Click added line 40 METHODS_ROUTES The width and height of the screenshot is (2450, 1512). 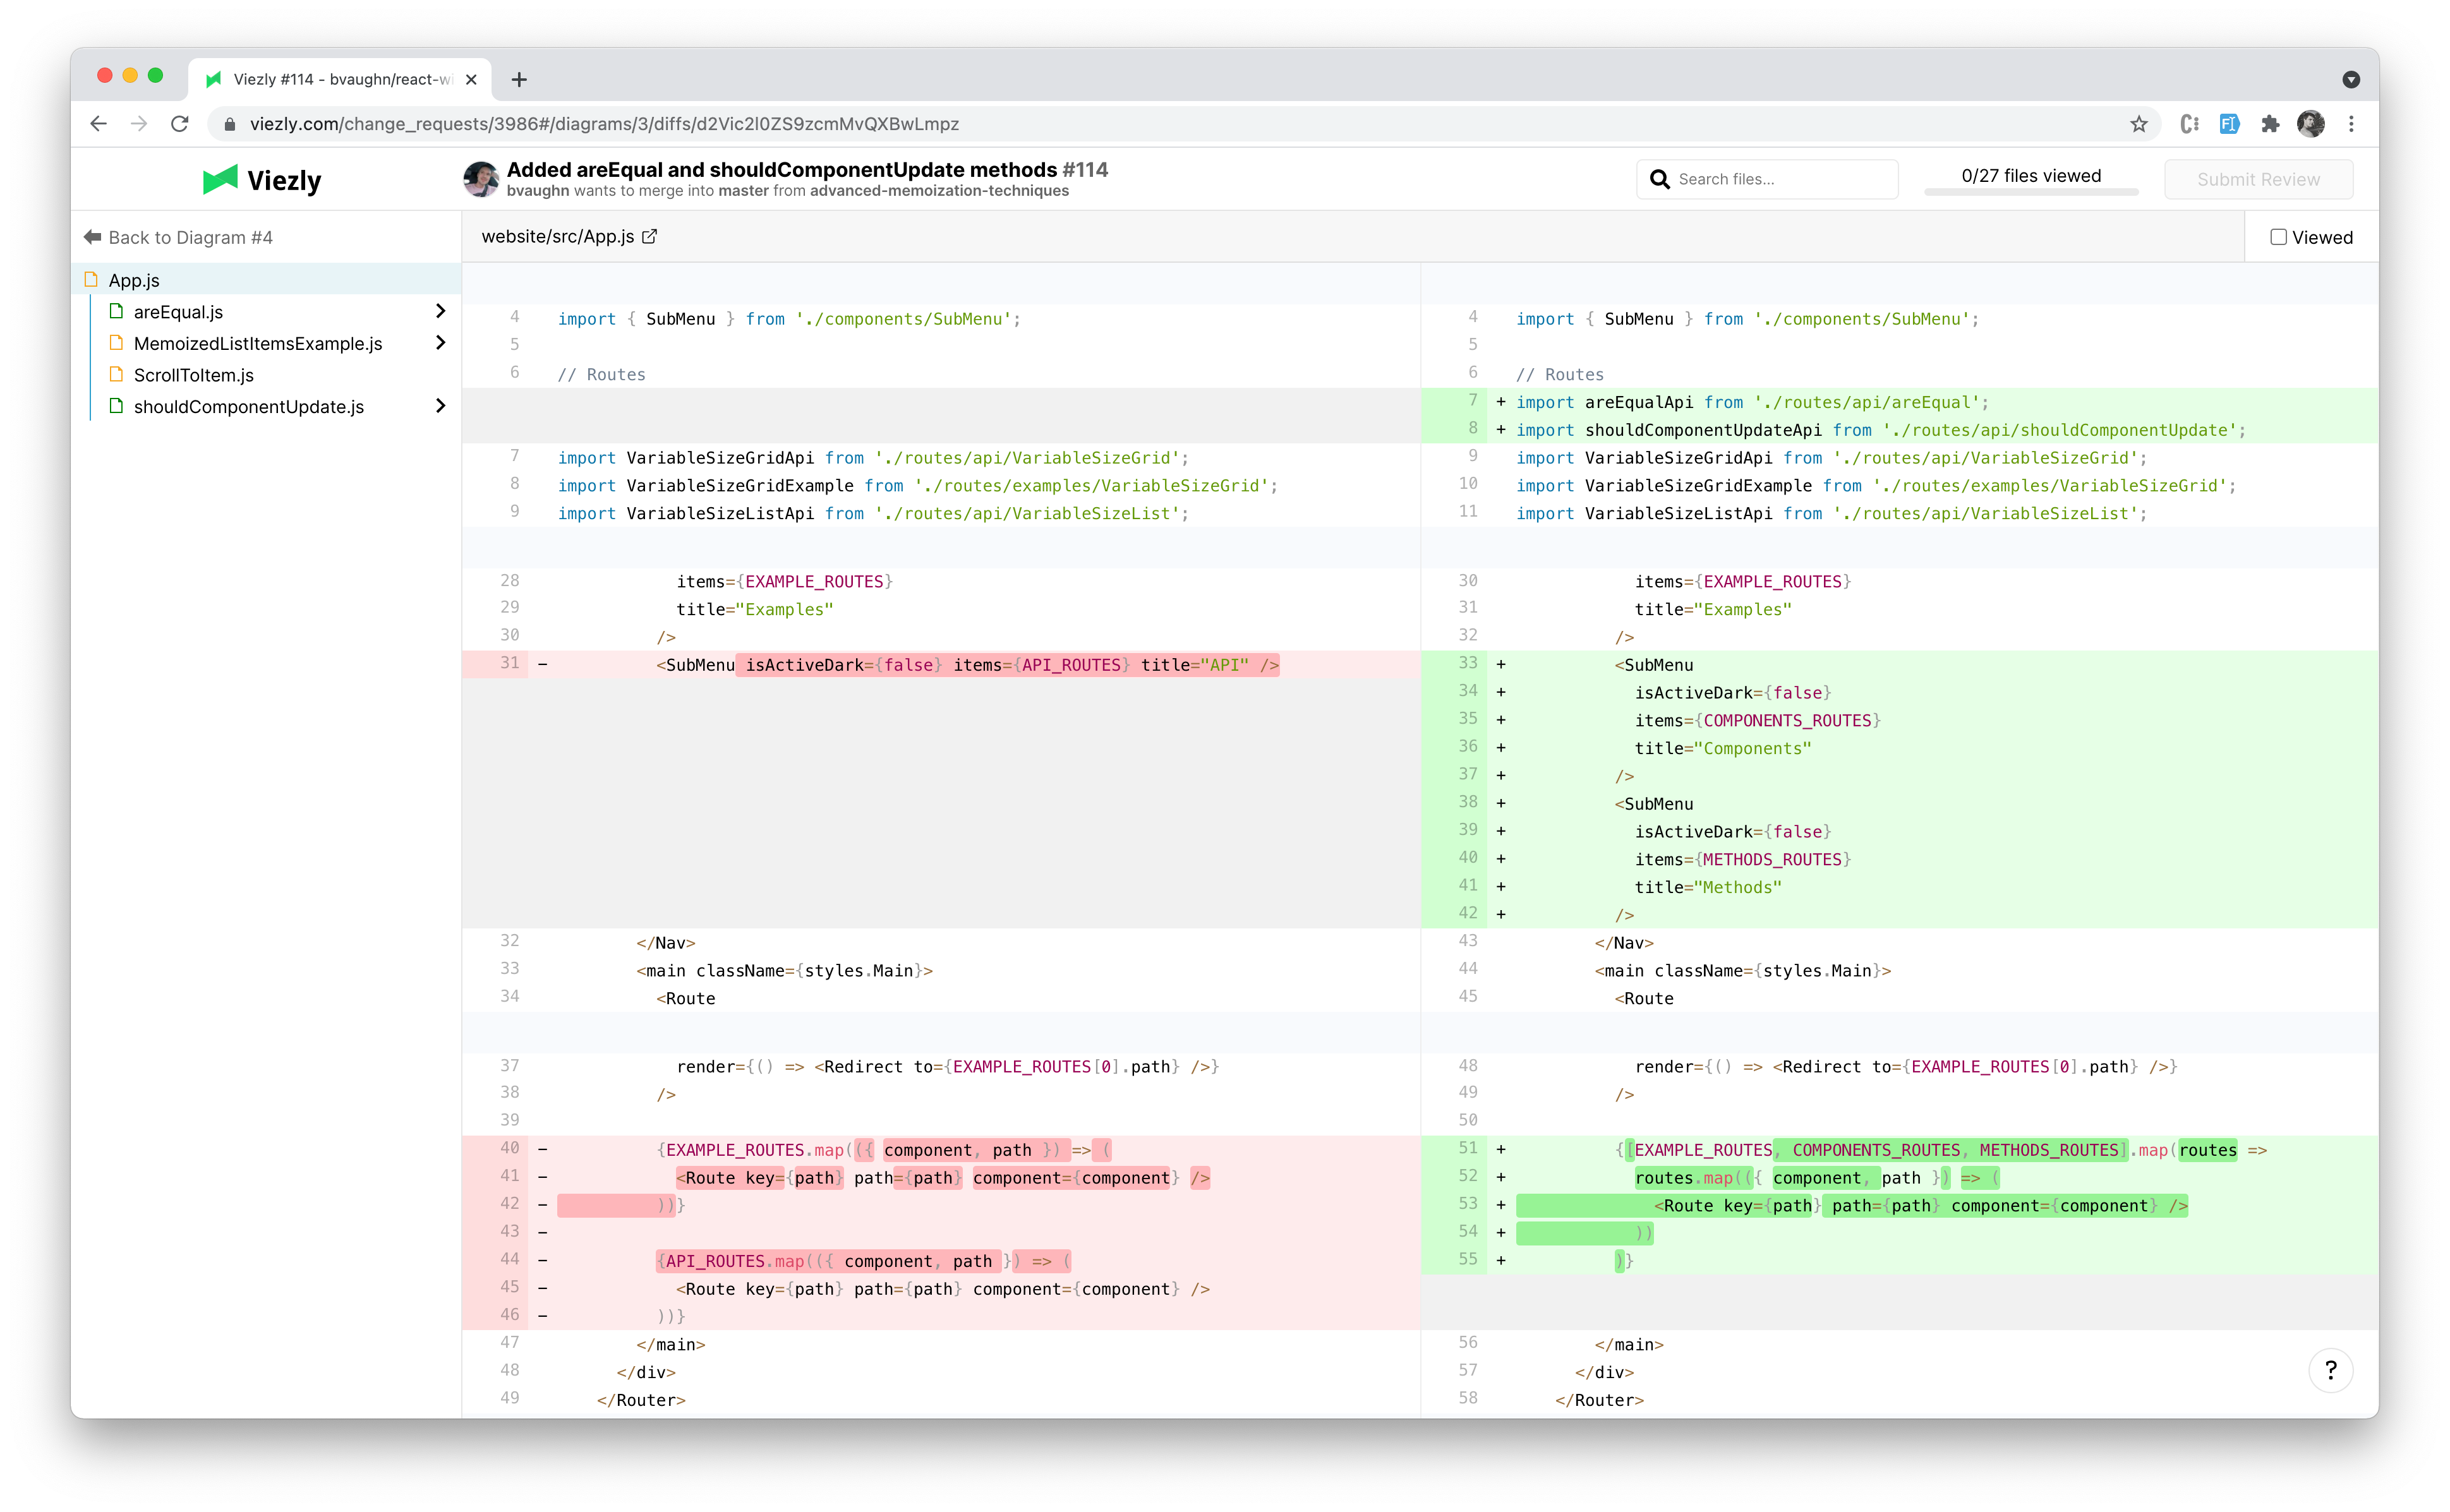tap(1900, 859)
